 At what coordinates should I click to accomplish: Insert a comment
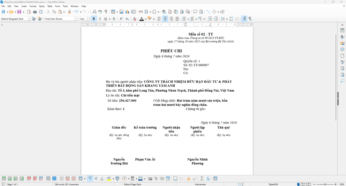[x=195, y=12]
